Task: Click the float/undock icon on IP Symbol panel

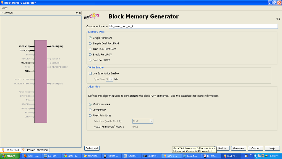Action: click(77, 13)
